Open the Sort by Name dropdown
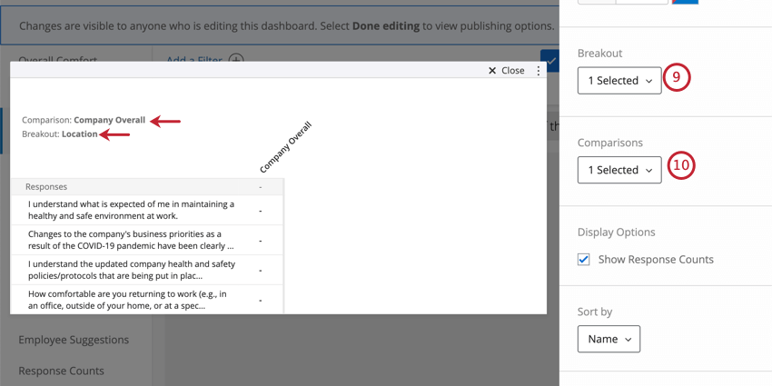Viewport: 772px width, 386px height. pos(609,339)
